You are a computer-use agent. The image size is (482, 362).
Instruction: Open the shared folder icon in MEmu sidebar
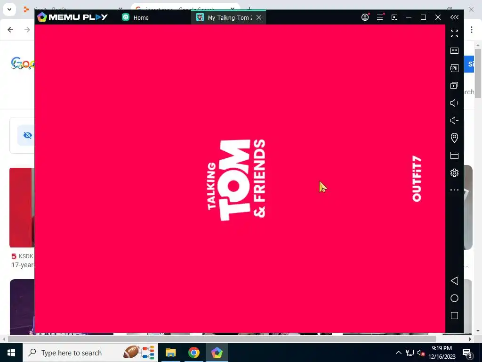[x=454, y=155]
